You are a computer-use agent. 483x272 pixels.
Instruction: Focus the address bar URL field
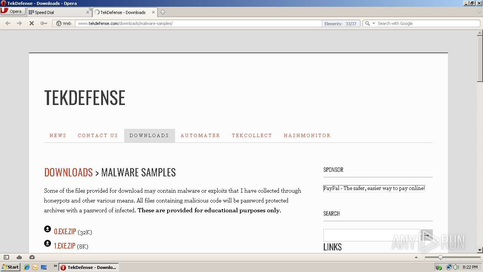point(198,23)
